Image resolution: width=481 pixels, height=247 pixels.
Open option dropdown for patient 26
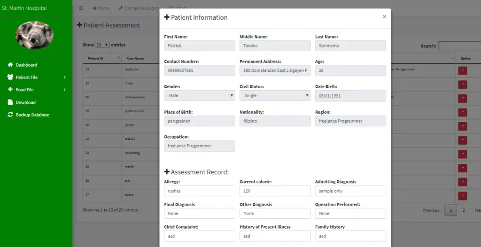(x=463, y=182)
